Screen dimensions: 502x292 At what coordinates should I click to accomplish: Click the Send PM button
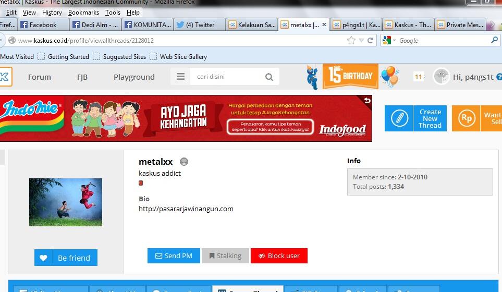coord(174,256)
